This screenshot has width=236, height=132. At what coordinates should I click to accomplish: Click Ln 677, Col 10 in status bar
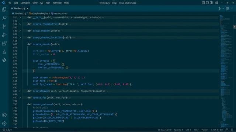(165, 130)
